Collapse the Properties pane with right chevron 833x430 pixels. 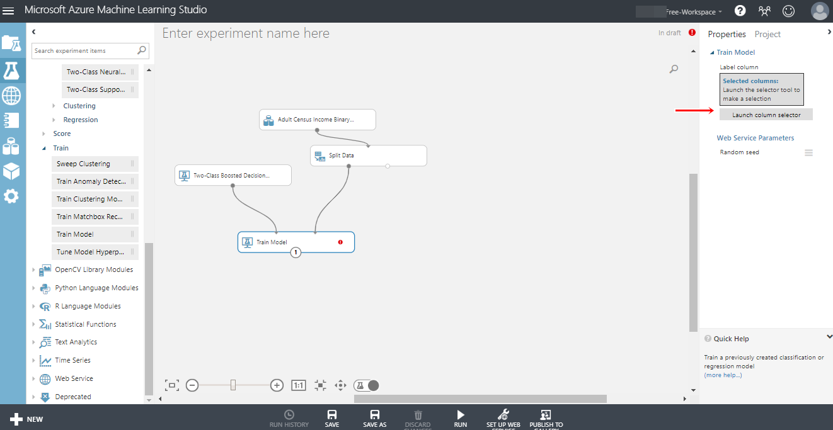coord(829,31)
